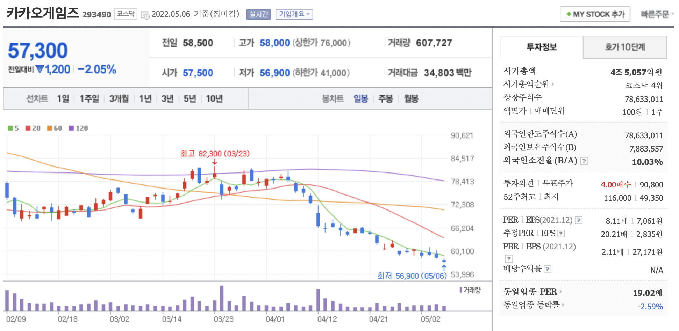Click the tallest volume bar near 03/23
679x331 pixels.
point(222,298)
